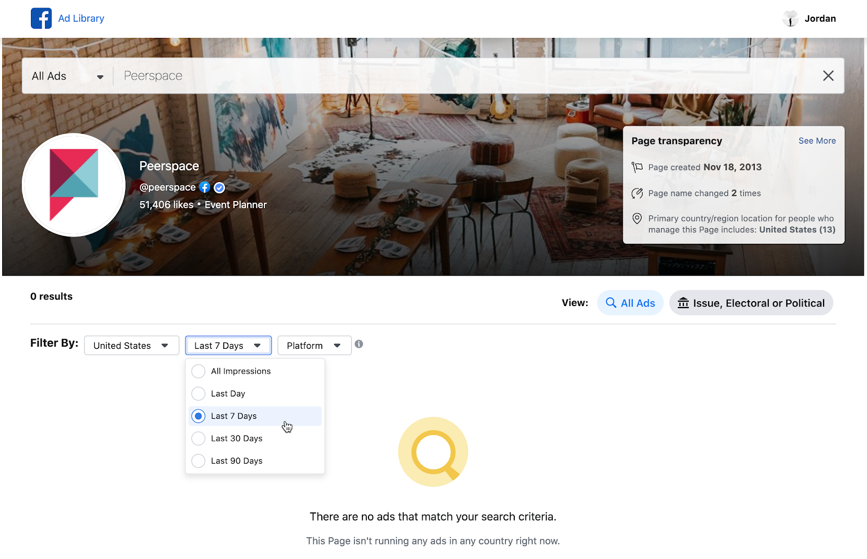Image resolution: width=867 pixels, height=559 pixels.
Task: Switch view to Issue, Electoral or Political
Action: tap(751, 303)
